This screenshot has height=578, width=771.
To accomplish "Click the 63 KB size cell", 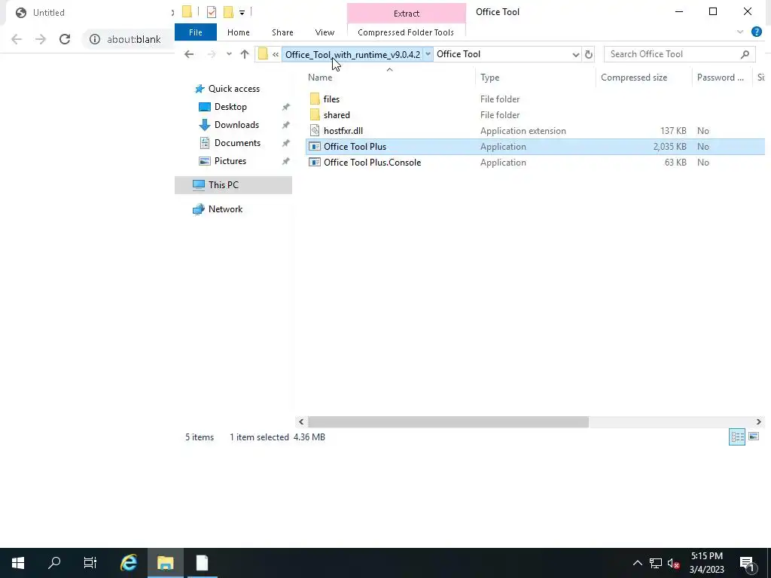I will pyautogui.click(x=675, y=163).
